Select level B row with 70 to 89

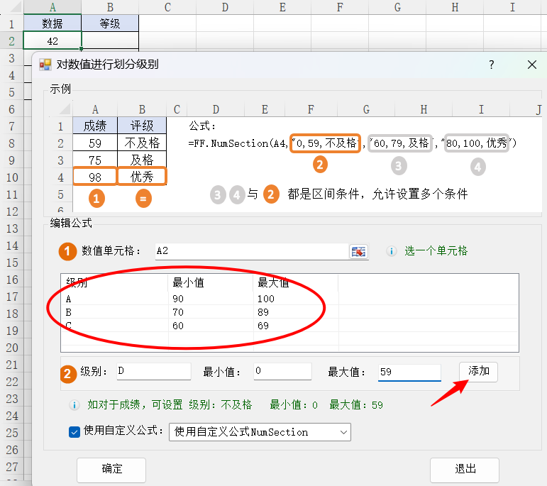pos(114,311)
